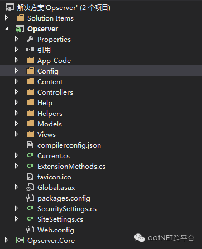The width and height of the screenshot is (202, 249).
Task: Click the Helpers folder icon
Action: click(x=30, y=113)
